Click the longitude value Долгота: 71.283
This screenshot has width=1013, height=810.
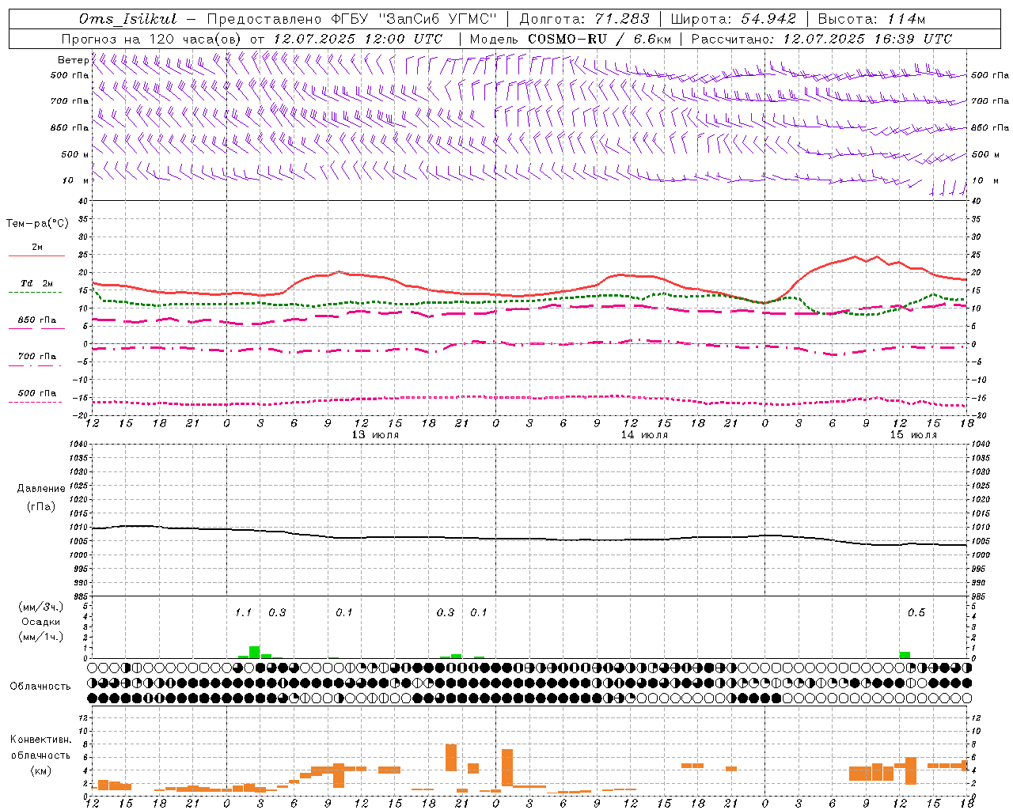click(584, 19)
